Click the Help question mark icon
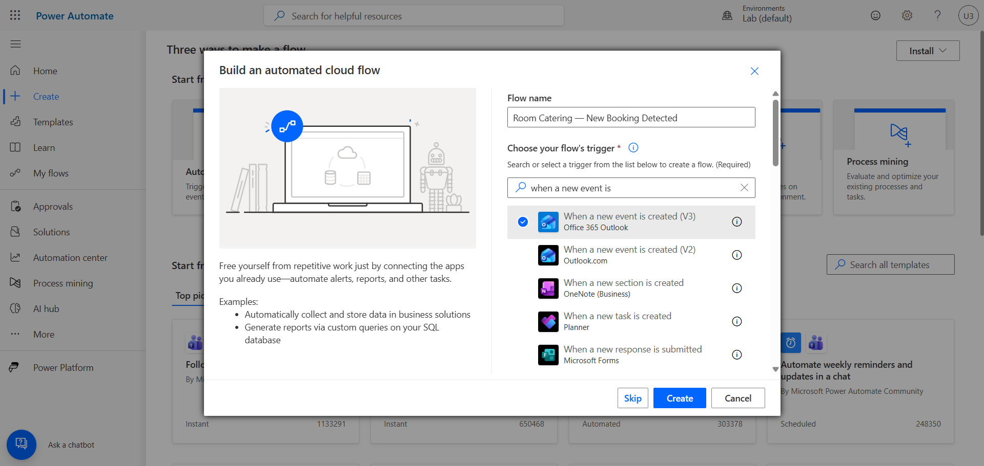Viewport: 984px width, 466px height. pos(937,15)
